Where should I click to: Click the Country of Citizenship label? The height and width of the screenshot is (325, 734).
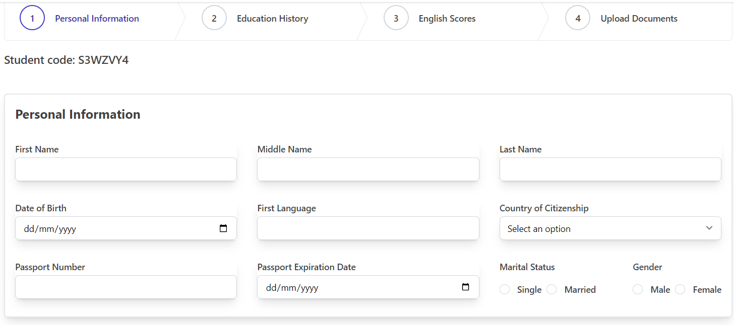[x=544, y=208]
